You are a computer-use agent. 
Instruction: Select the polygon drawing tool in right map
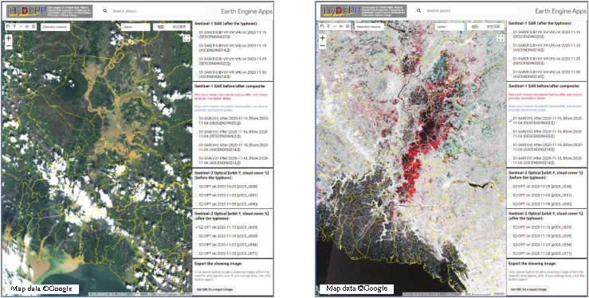340,26
